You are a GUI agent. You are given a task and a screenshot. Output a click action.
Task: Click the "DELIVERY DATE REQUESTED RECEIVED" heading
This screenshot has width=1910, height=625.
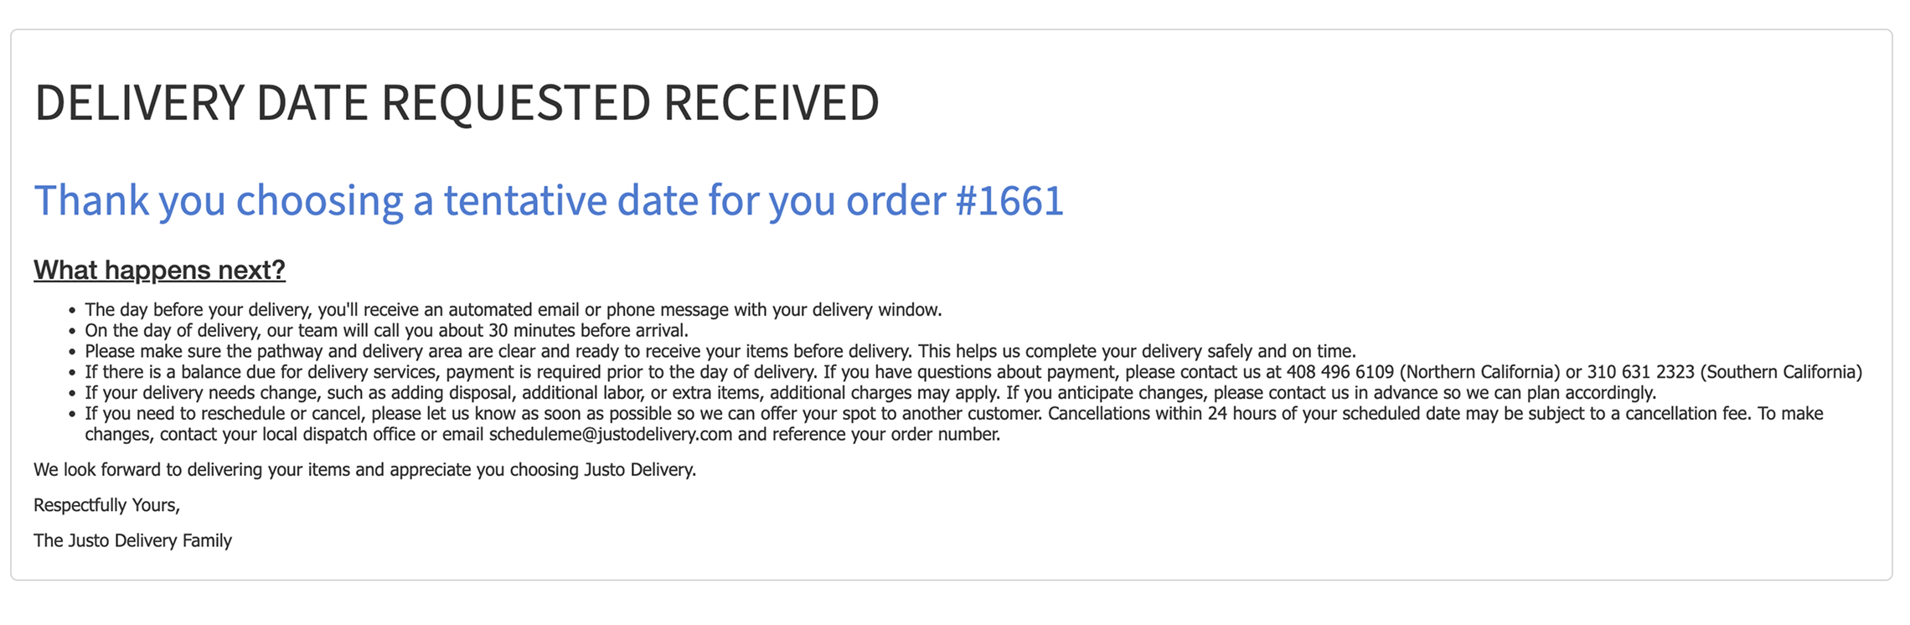tap(457, 102)
